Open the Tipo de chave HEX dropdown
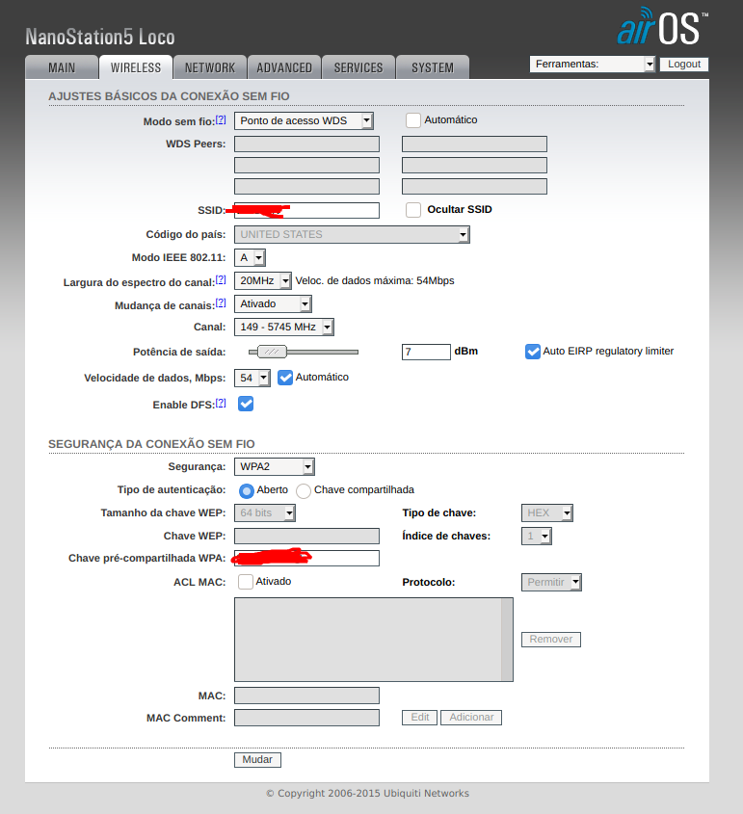The height and width of the screenshot is (814, 743). (x=547, y=512)
